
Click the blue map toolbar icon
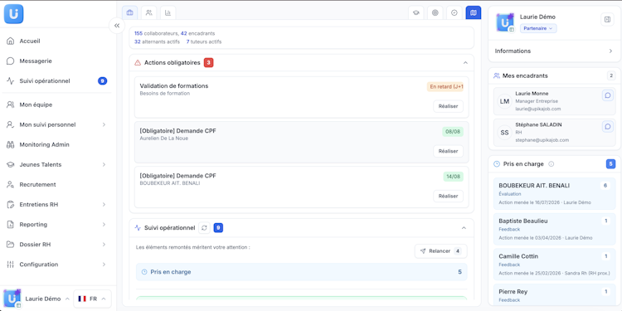click(474, 12)
